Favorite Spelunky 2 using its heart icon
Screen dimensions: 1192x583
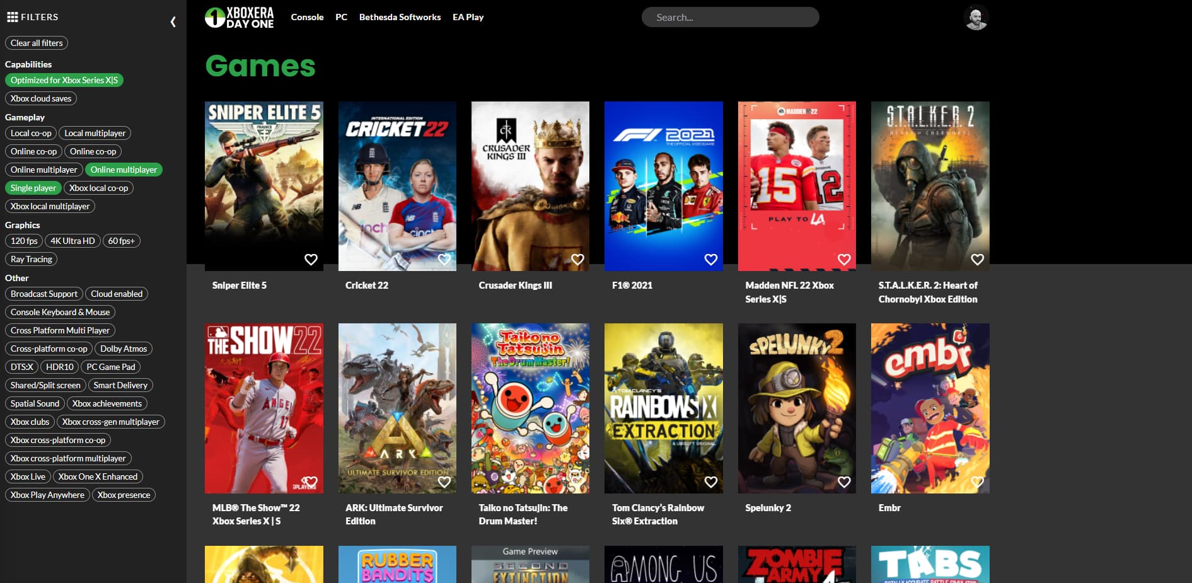click(844, 482)
